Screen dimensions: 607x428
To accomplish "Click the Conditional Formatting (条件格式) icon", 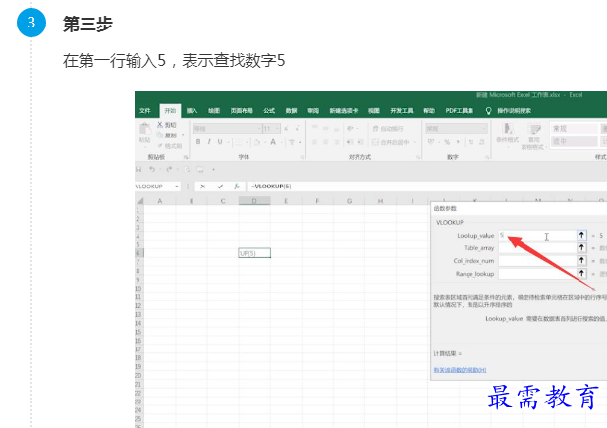I will [507, 129].
